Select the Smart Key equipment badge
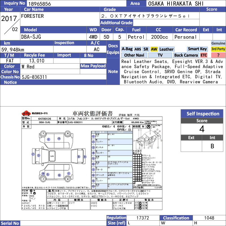 coord(197,49)
